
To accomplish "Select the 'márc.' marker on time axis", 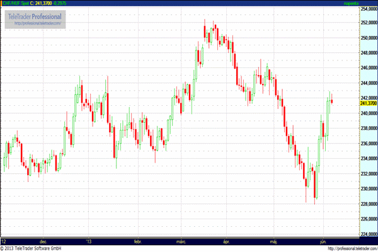I will click(181, 241).
